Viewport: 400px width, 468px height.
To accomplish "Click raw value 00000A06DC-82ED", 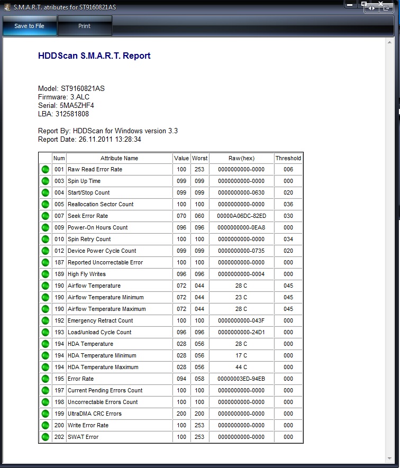I will pos(241,216).
